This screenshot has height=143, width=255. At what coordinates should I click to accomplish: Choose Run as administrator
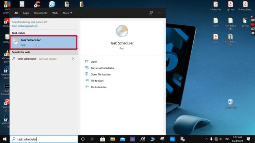102,68
